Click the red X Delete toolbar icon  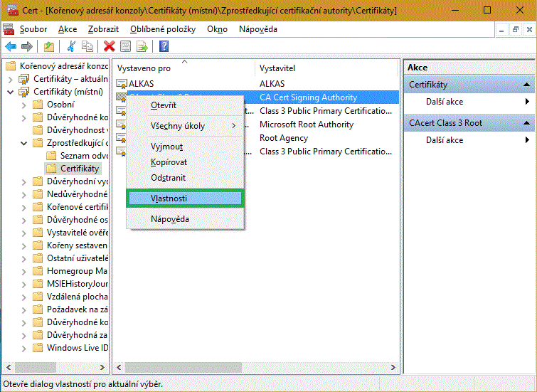pyautogui.click(x=109, y=46)
